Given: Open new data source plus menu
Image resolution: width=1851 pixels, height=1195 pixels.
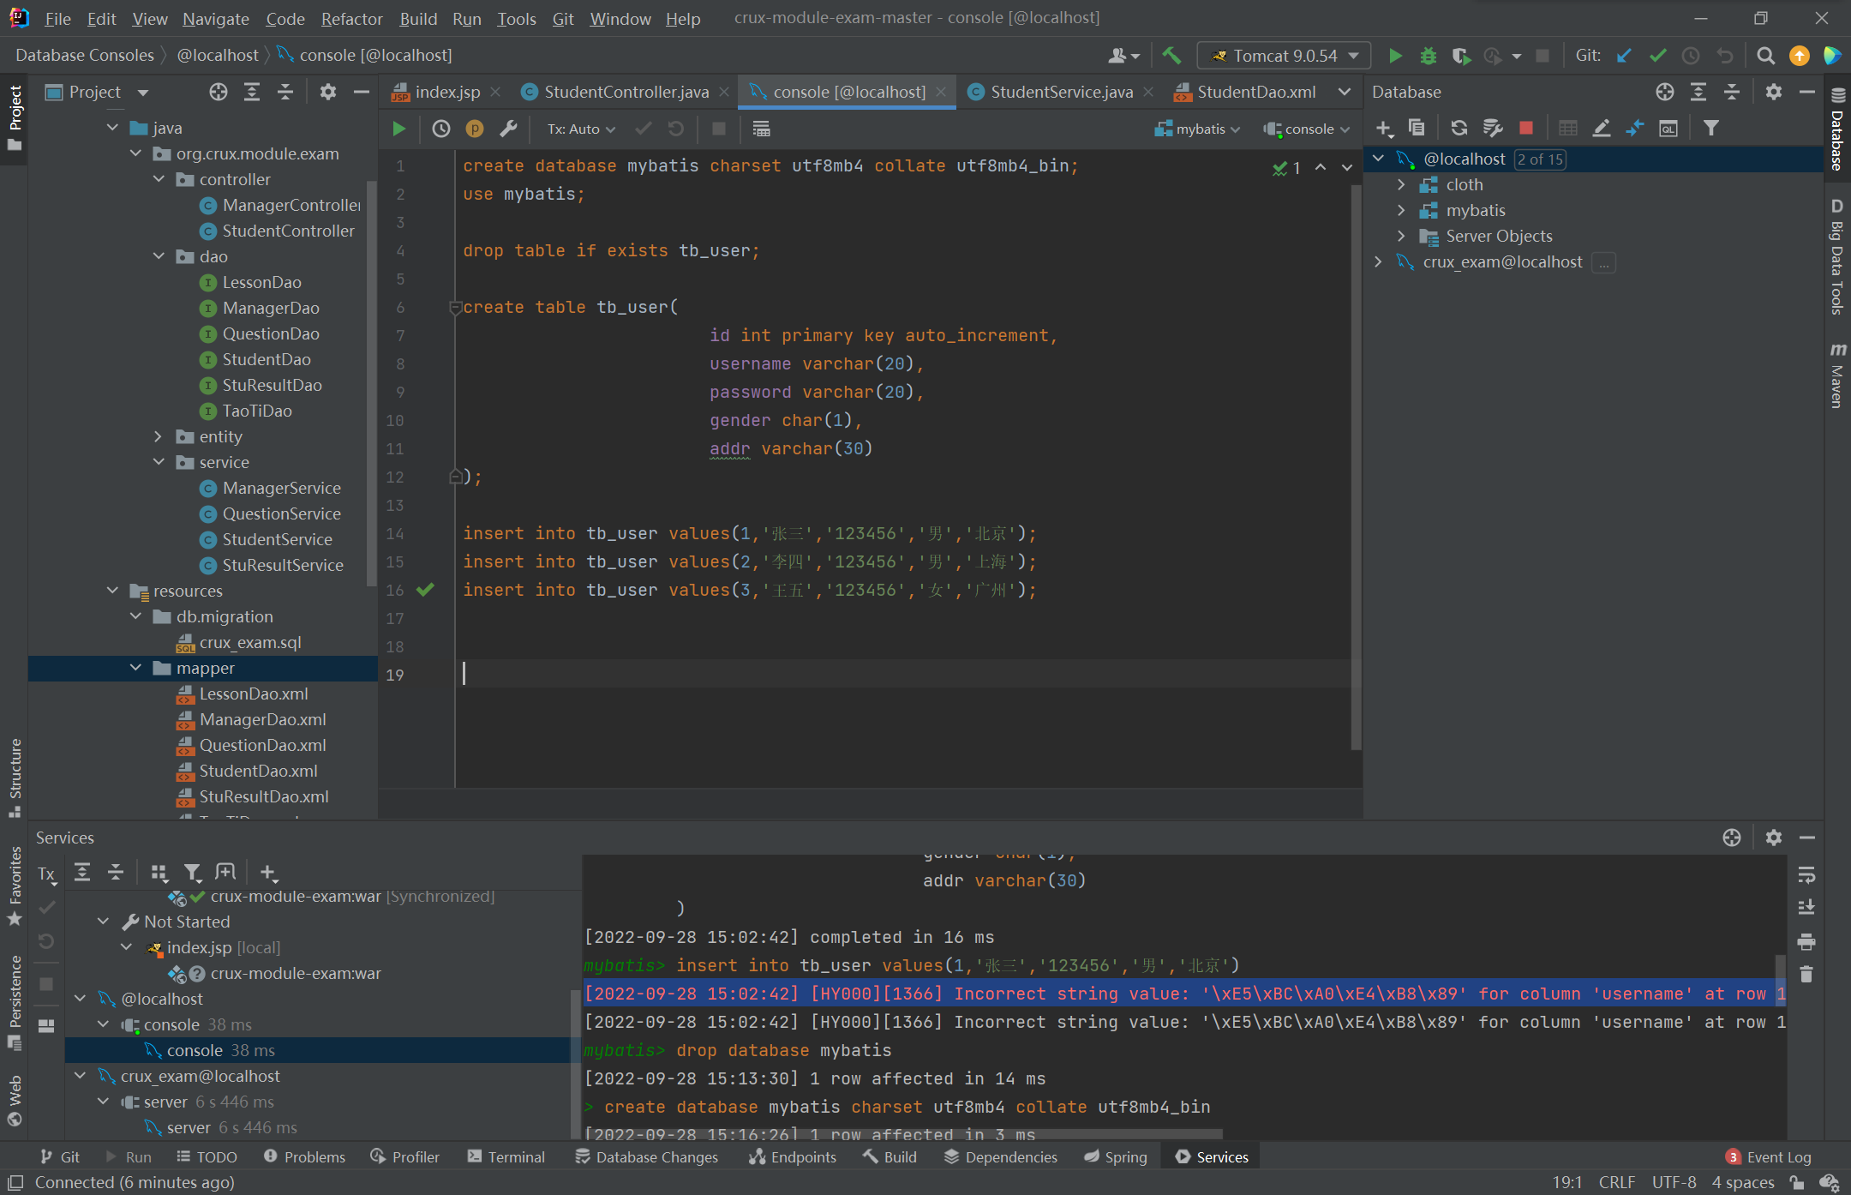Looking at the screenshot, I should tap(1384, 128).
